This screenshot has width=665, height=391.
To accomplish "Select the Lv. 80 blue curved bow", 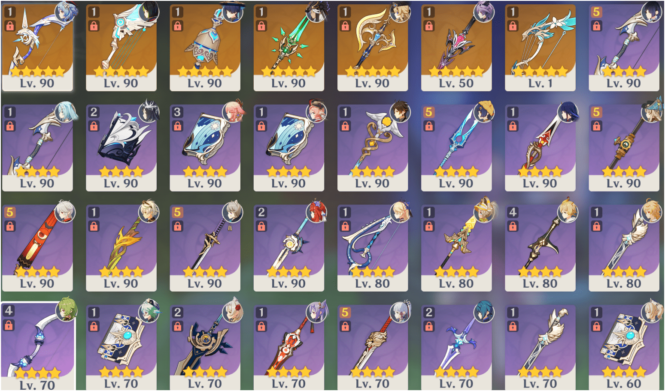I will tap(373, 247).
